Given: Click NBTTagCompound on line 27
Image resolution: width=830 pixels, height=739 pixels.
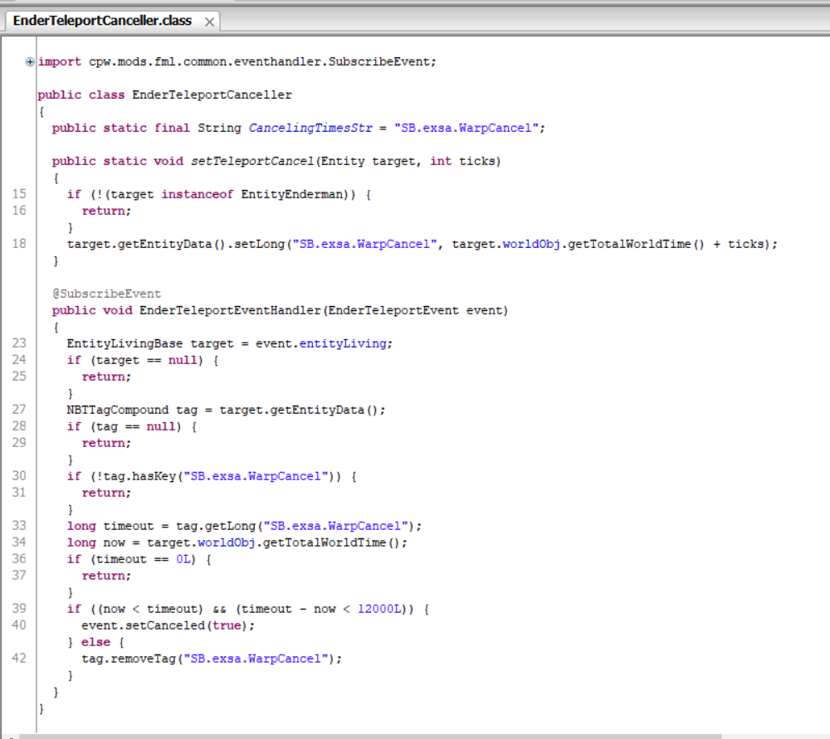Looking at the screenshot, I should 118,410.
